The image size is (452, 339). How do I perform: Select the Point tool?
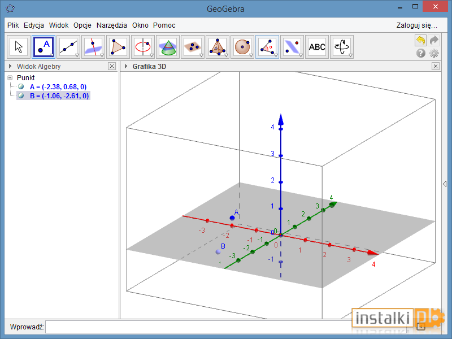(44, 47)
